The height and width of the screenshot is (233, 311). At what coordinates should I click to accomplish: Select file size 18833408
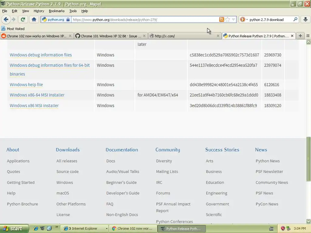(x=272, y=95)
